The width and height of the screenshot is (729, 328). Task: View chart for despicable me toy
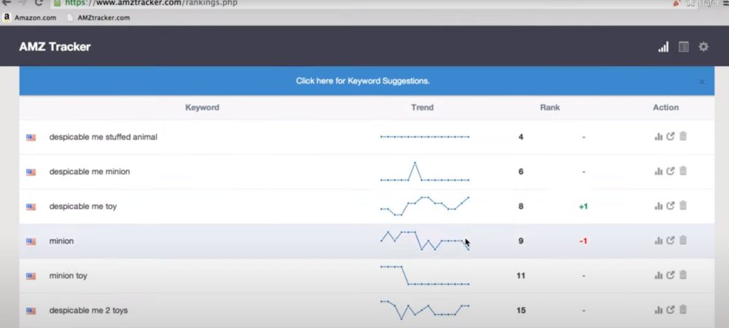[x=658, y=206]
